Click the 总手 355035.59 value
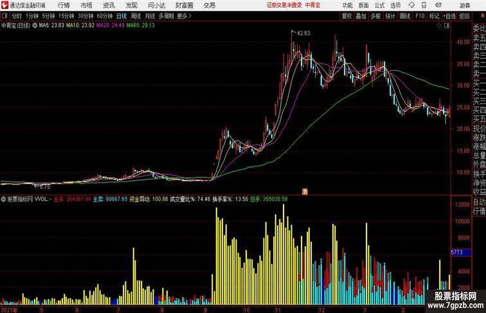The width and height of the screenshot is (486, 313). click(269, 199)
